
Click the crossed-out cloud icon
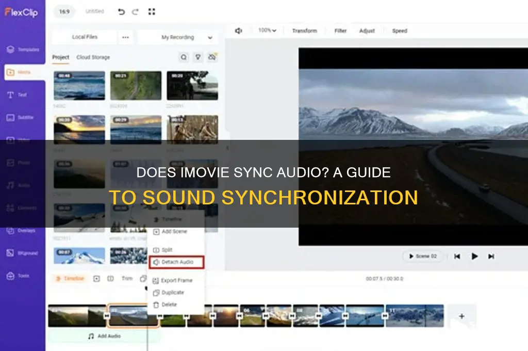(212, 57)
